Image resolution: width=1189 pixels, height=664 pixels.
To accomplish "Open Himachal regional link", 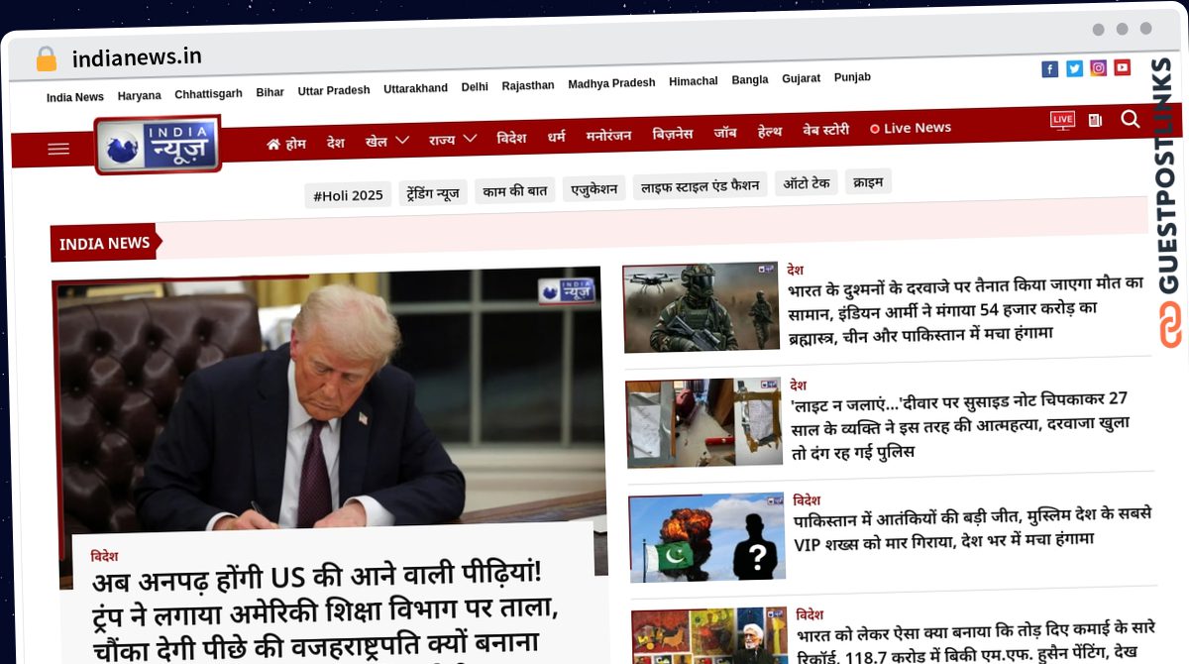I will coord(694,81).
